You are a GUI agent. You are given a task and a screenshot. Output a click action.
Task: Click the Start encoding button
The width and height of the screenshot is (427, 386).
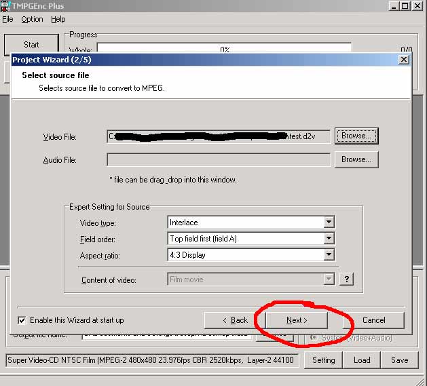coord(31,44)
